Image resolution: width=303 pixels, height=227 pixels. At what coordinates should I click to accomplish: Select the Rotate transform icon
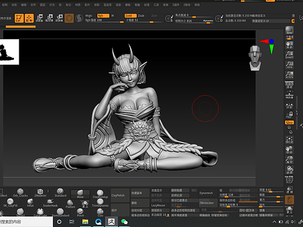tap(59, 18)
